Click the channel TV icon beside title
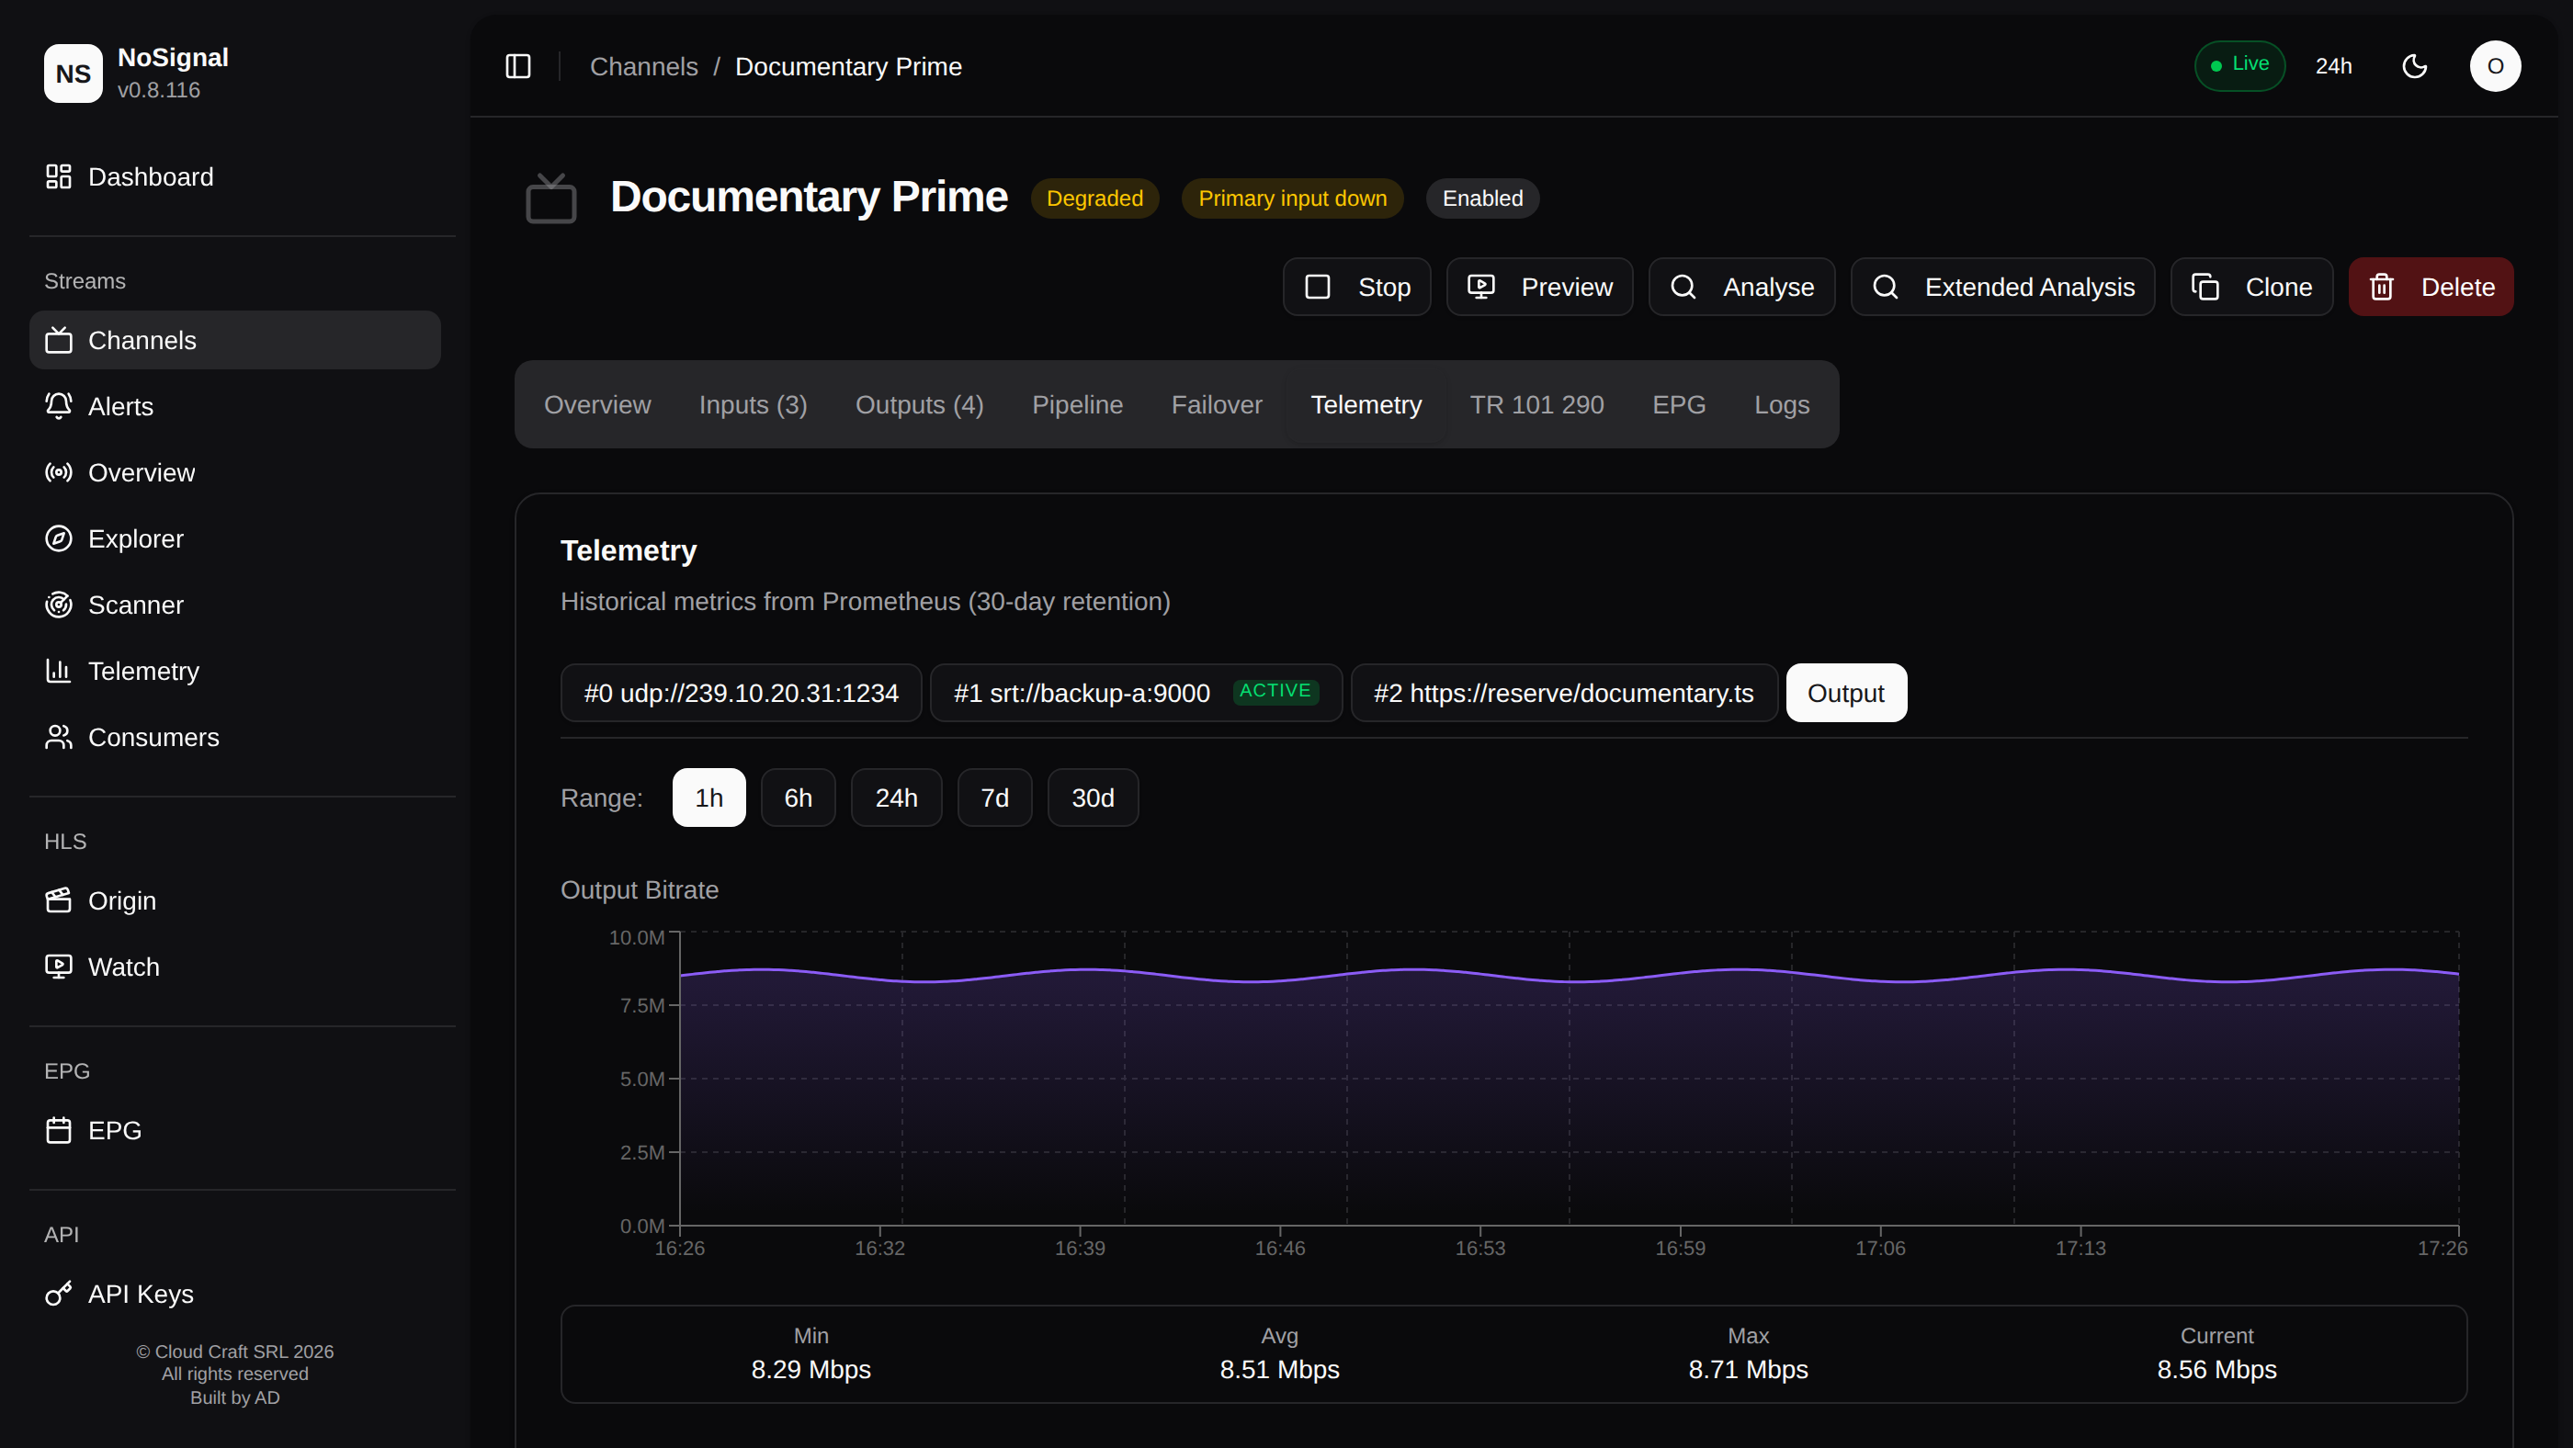2573x1448 pixels. (551, 198)
